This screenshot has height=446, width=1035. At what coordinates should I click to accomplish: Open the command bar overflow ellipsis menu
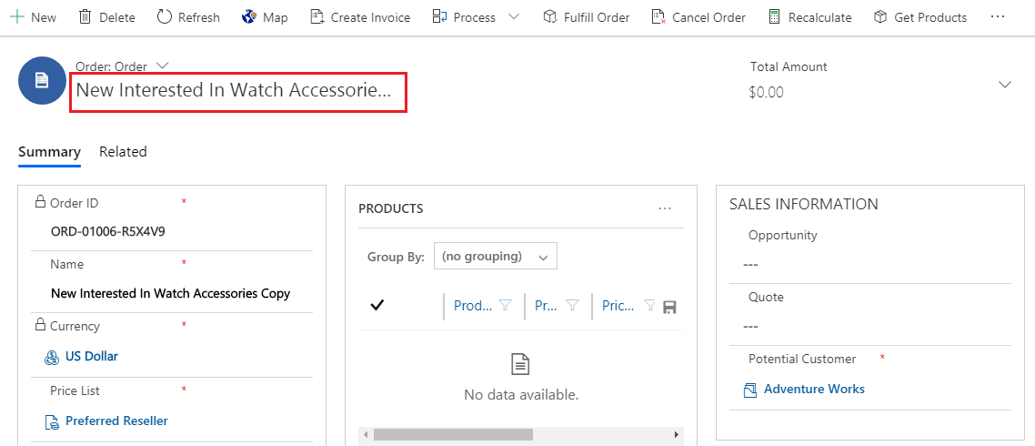(x=998, y=17)
